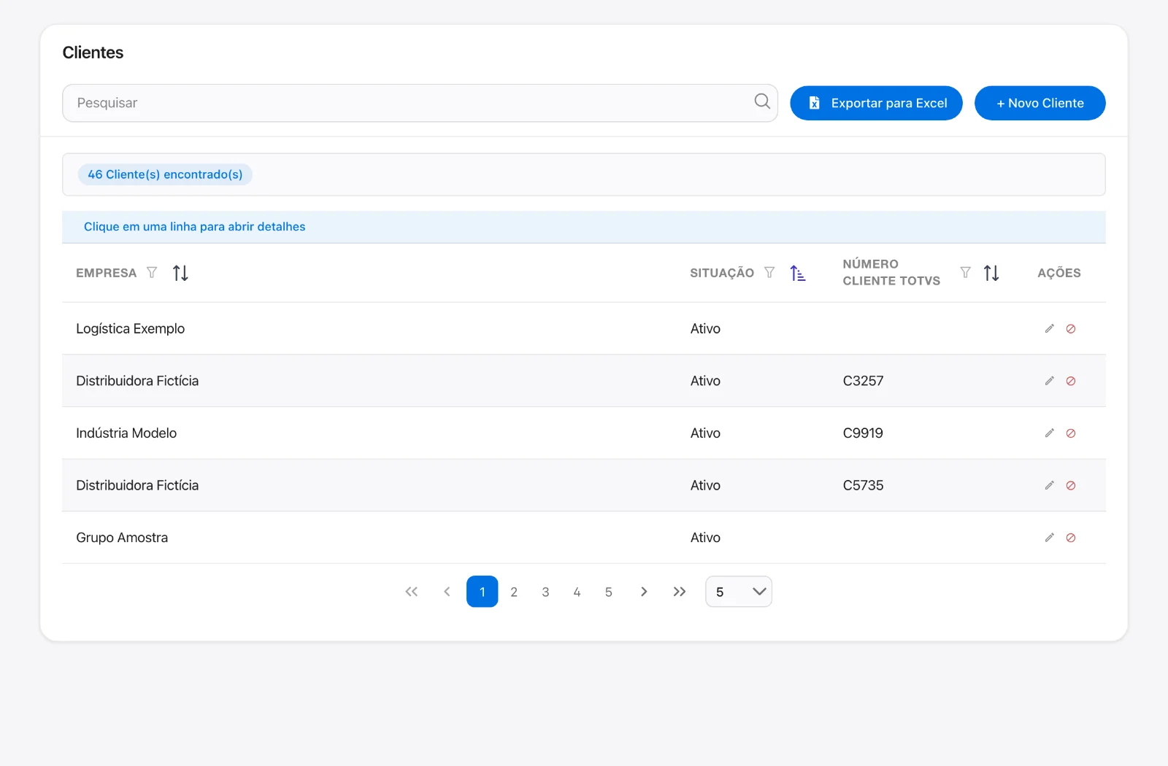Screen dimensions: 1168x766
Task: Open the filter for the Empresa column
Action: (152, 273)
